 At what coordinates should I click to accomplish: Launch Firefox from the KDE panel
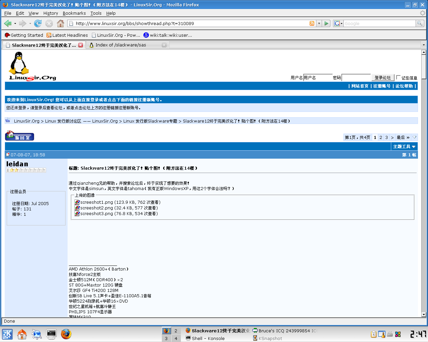66,334
